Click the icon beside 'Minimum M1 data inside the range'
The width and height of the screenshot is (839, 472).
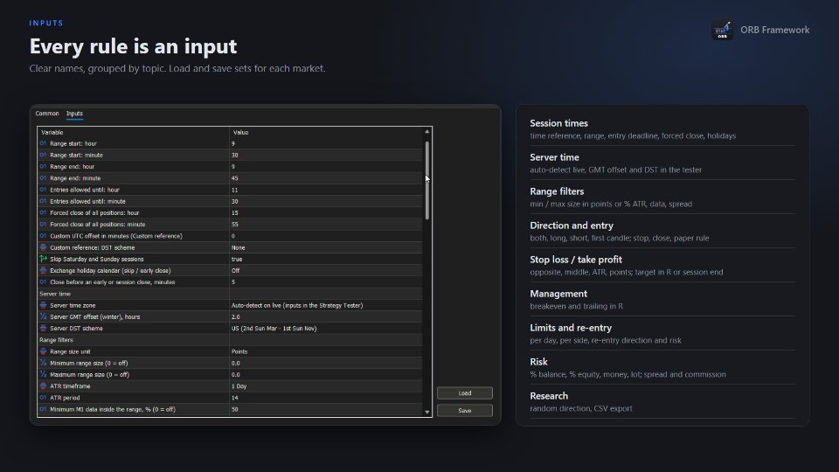43,409
